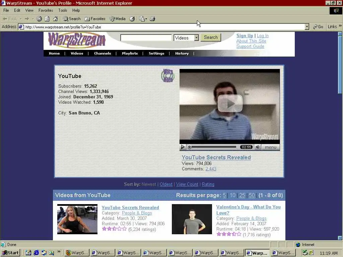Refresh the page with Refresh icon
The width and height of the screenshot is (343, 257).
pyautogui.click(x=47, y=19)
